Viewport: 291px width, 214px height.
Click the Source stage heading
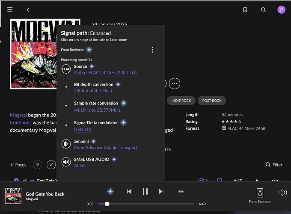(80, 66)
